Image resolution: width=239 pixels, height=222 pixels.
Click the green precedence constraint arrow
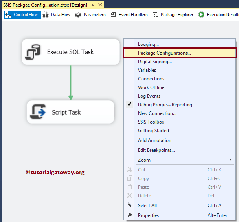click(71, 83)
